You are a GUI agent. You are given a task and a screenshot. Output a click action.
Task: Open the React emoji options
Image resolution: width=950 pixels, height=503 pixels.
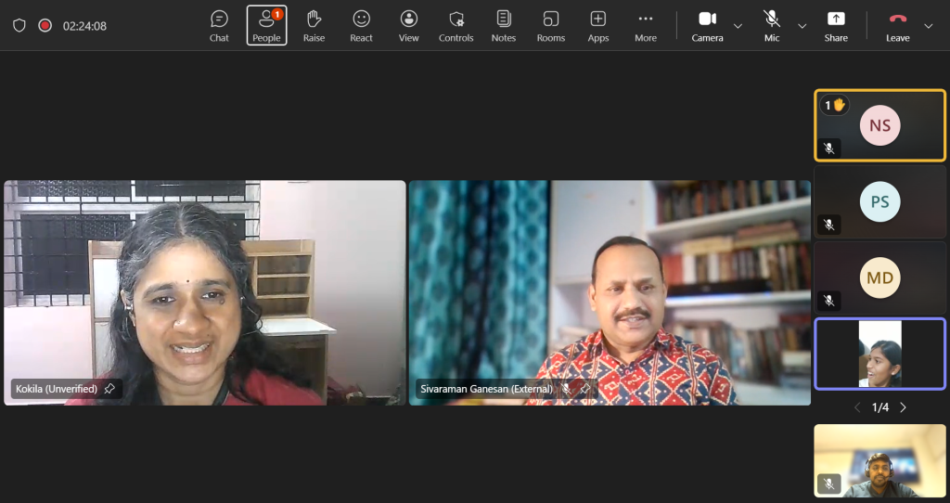[x=361, y=26]
